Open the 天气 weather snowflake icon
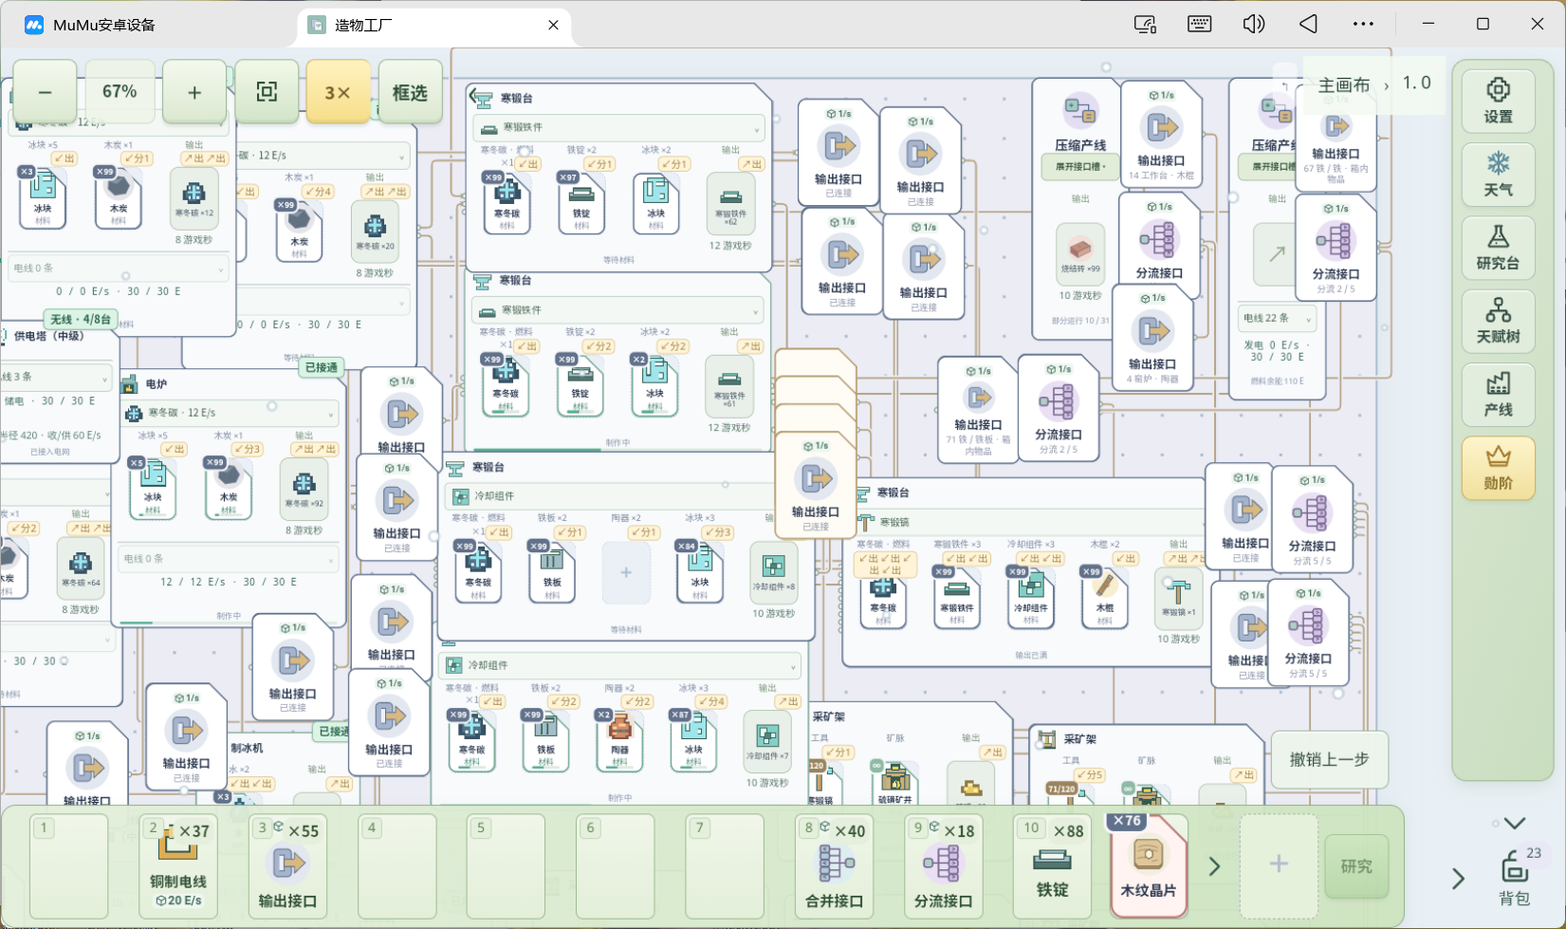The width and height of the screenshot is (1566, 929). pos(1498,174)
